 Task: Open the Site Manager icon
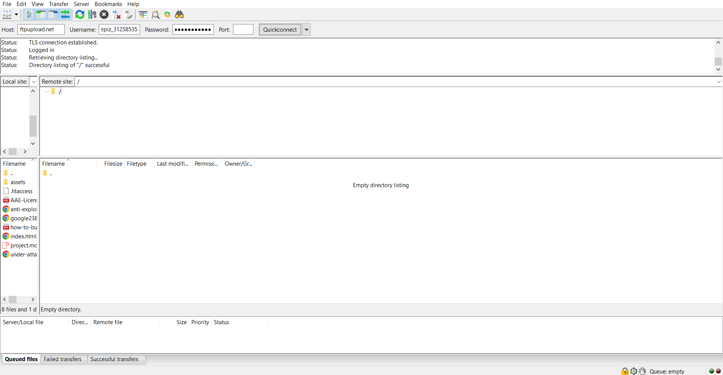point(7,15)
